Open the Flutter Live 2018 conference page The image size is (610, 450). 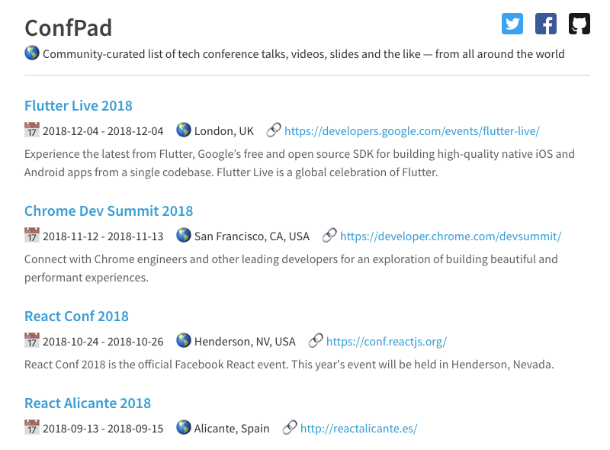click(78, 105)
